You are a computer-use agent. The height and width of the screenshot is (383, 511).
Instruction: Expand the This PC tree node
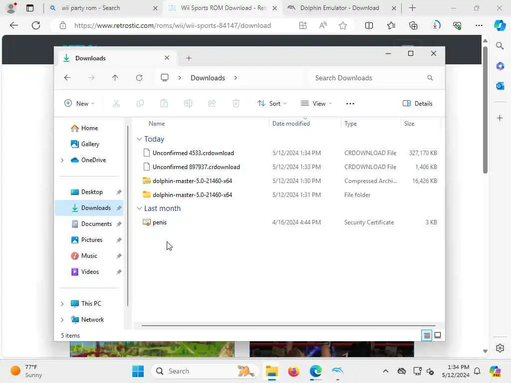click(x=62, y=304)
